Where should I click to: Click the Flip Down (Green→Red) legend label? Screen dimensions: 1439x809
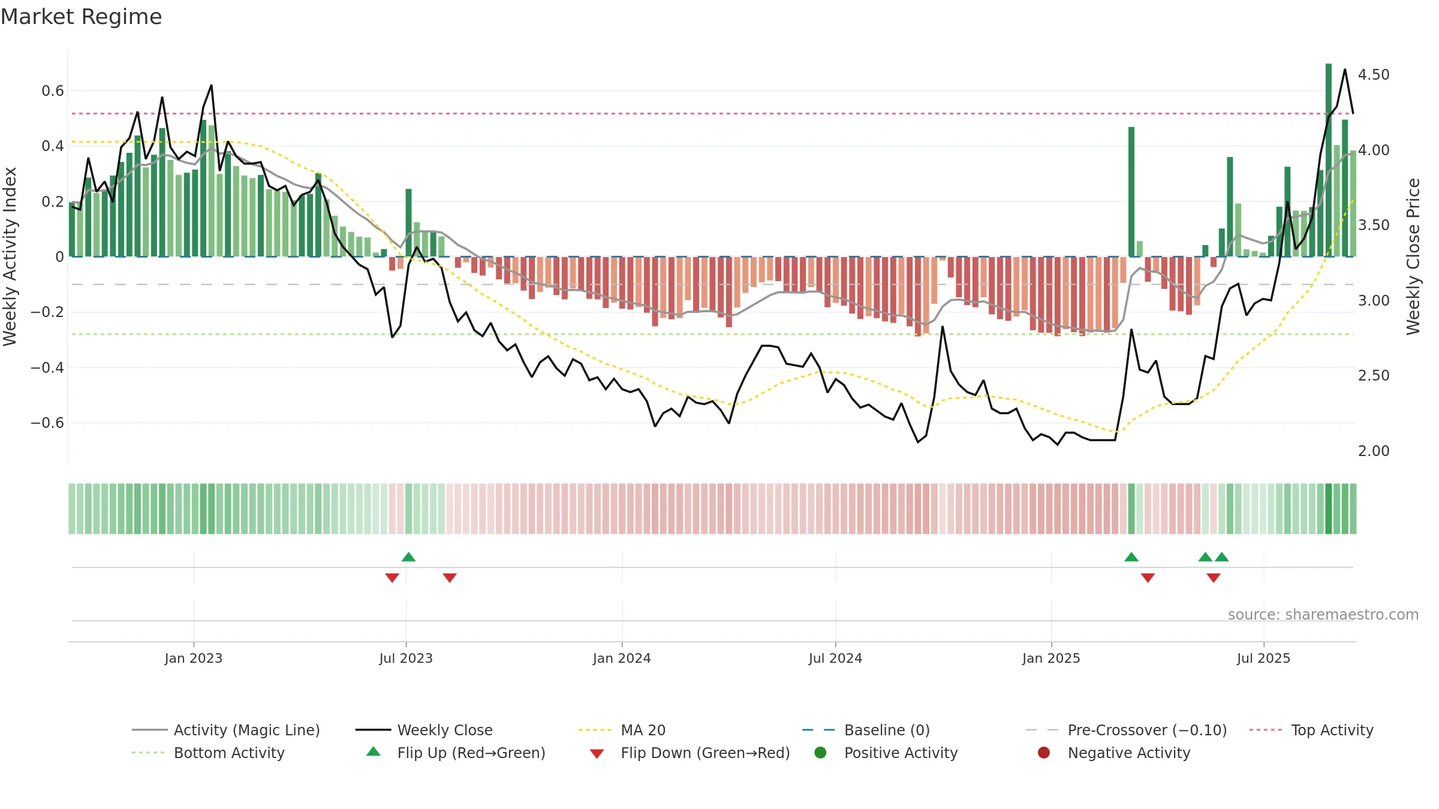[x=706, y=753]
